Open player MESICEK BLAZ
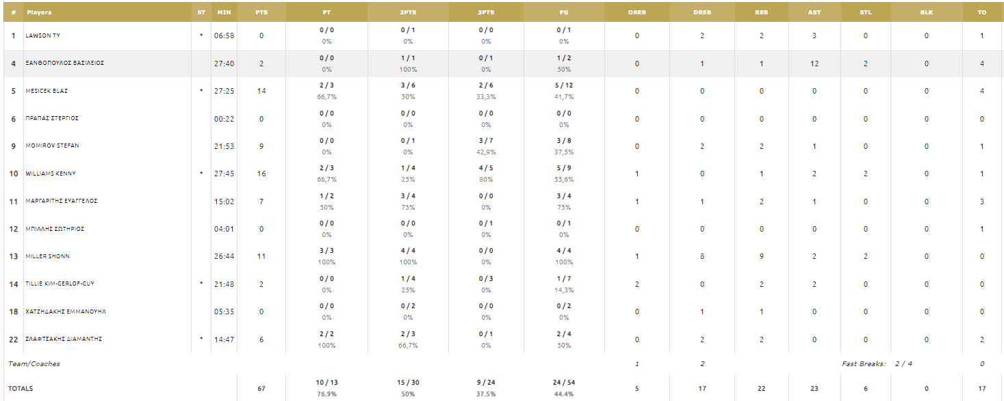 [x=47, y=91]
